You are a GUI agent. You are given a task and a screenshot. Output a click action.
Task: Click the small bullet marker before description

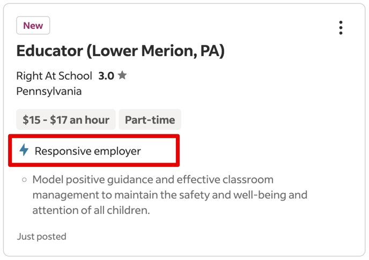[x=25, y=180]
